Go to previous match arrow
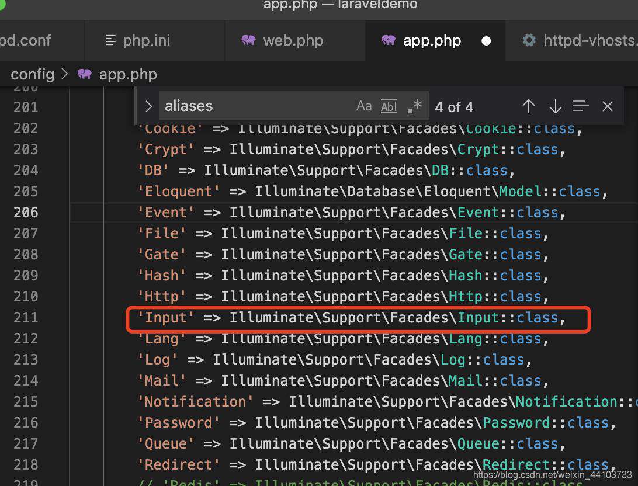The height and width of the screenshot is (486, 638). [x=529, y=106]
